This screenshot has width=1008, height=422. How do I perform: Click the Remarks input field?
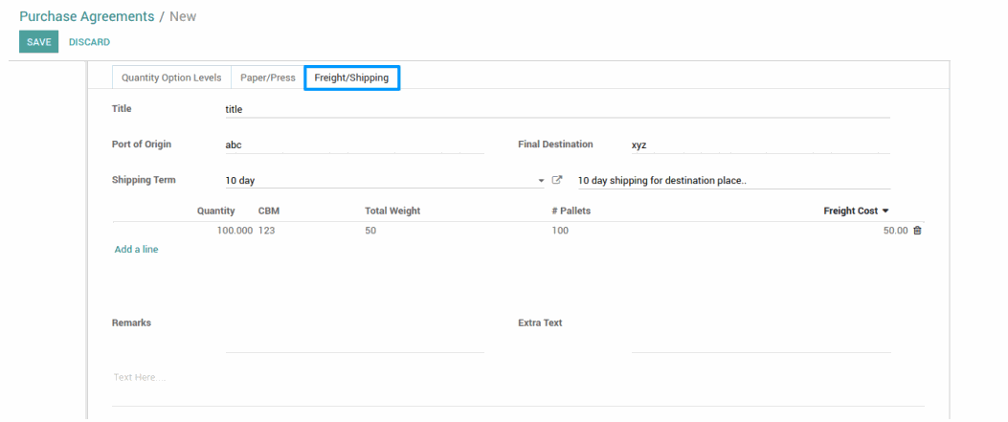[354, 342]
